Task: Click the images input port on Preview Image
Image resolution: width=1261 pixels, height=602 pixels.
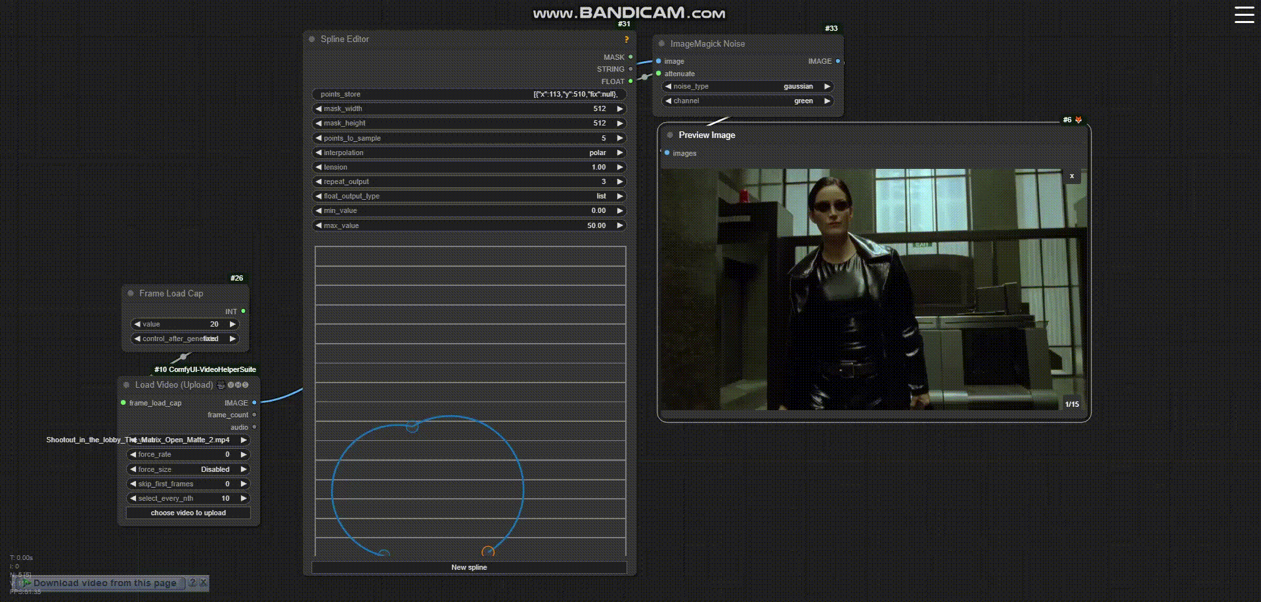Action: coord(667,153)
